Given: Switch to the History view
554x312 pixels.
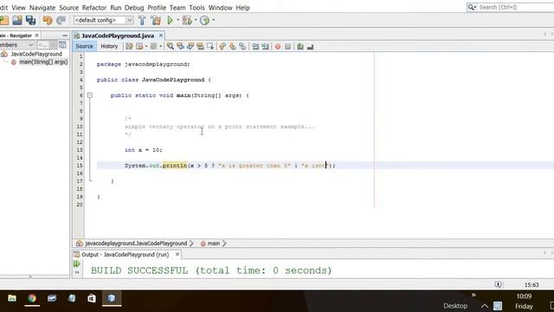Looking at the screenshot, I should click(x=109, y=46).
